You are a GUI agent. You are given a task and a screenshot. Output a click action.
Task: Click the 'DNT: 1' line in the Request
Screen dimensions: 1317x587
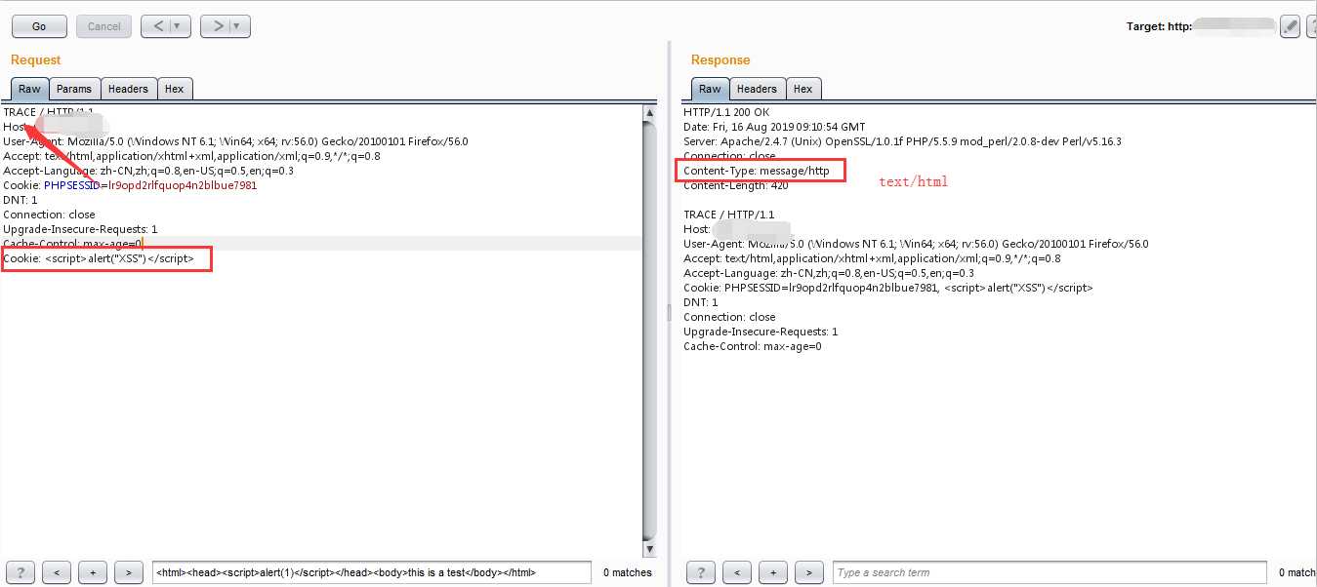click(x=21, y=200)
